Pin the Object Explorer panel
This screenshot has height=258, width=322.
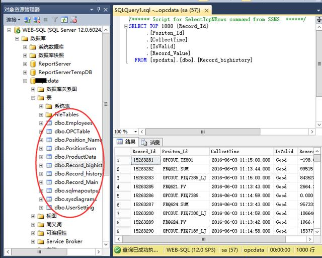[x=99, y=9]
